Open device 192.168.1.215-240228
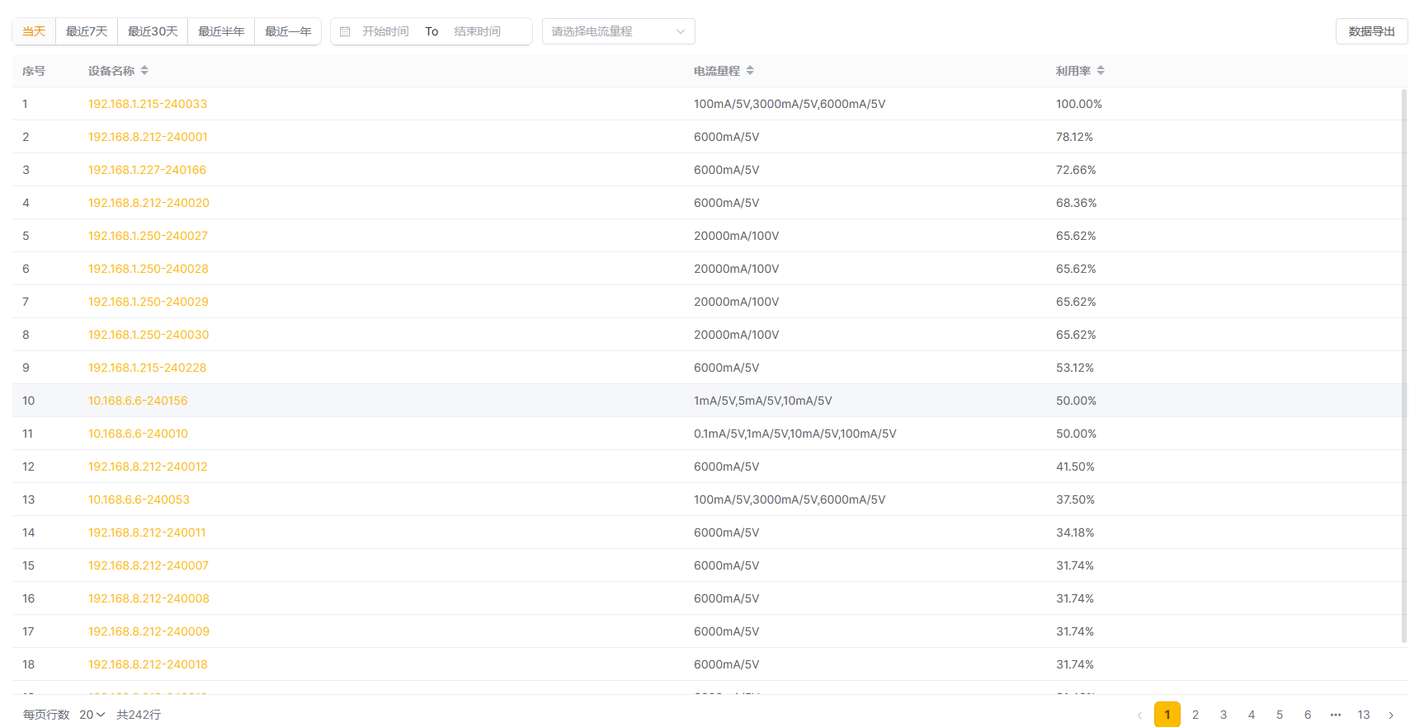Image resolution: width=1410 pixels, height=727 pixels. tap(147, 368)
